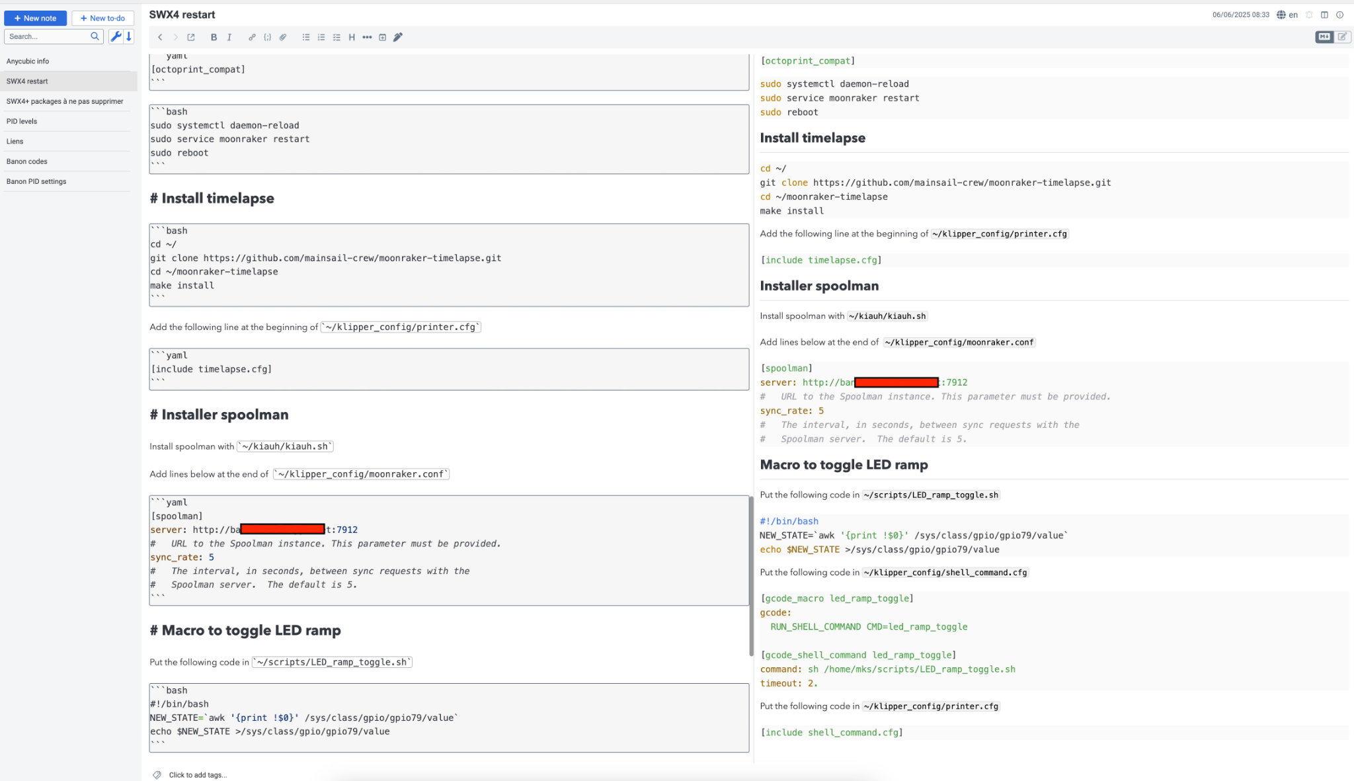Click the note title SWX4 restart field
This screenshot has width=1354, height=781.
182,15
